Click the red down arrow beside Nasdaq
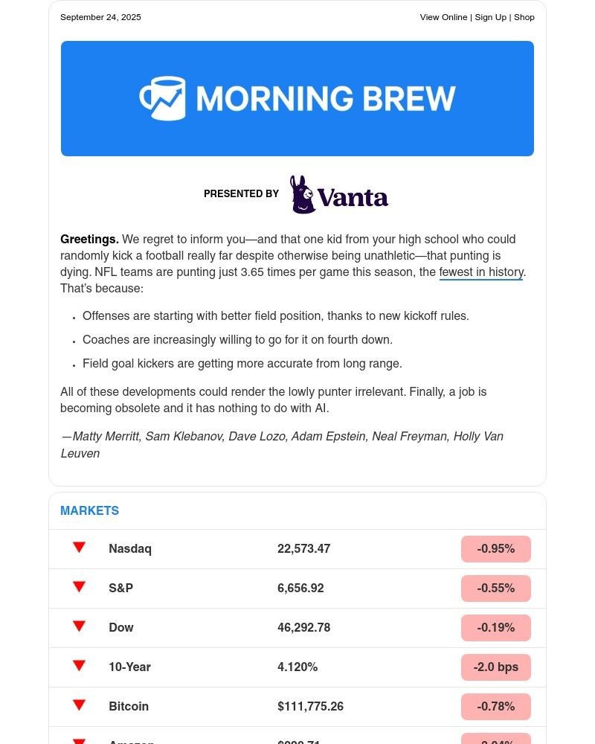 (79, 548)
